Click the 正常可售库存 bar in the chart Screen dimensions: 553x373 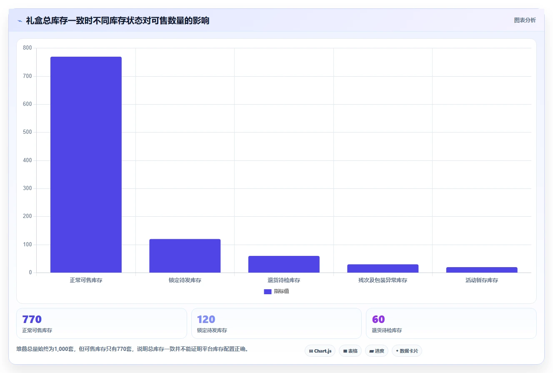[x=86, y=165]
